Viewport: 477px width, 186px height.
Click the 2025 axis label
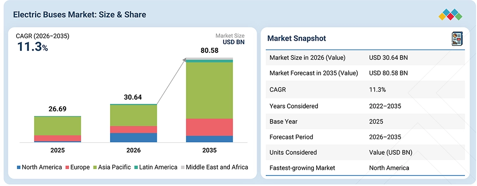click(x=58, y=150)
